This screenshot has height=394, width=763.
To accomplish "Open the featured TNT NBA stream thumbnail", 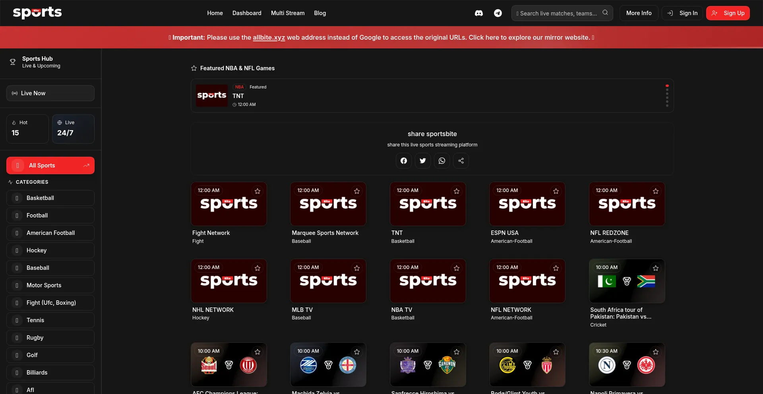I will coord(212,95).
